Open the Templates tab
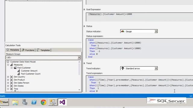The width and height of the screenshot is (193, 108). [x=43, y=50]
